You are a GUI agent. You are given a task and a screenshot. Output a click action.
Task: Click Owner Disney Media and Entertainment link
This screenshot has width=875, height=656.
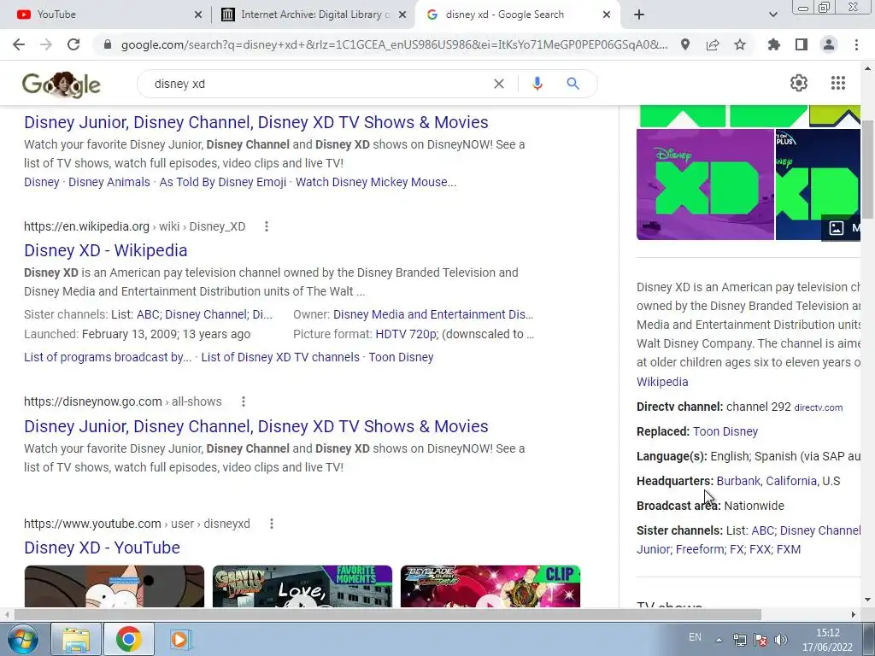(433, 314)
